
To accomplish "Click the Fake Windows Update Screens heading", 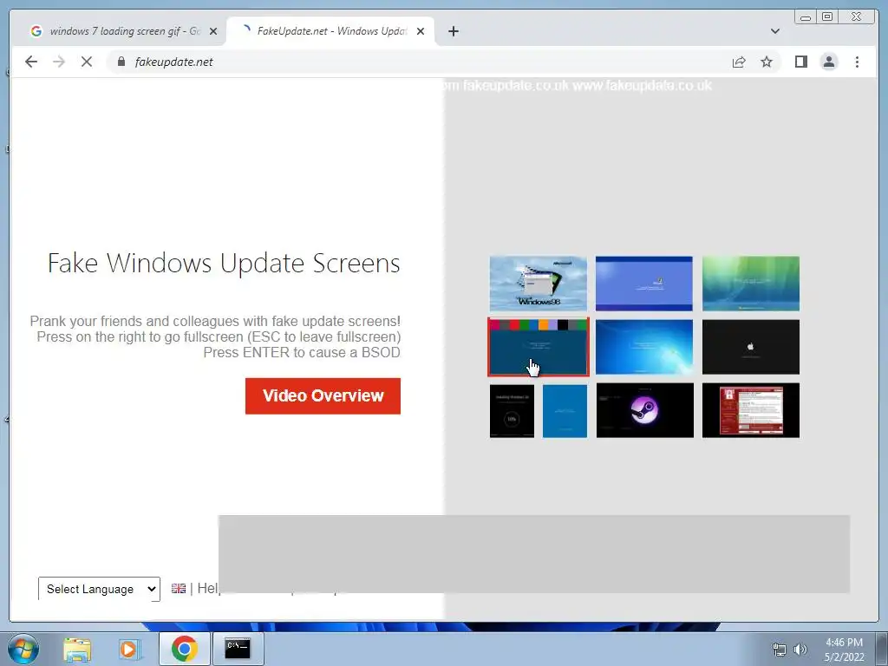I will coord(224,264).
